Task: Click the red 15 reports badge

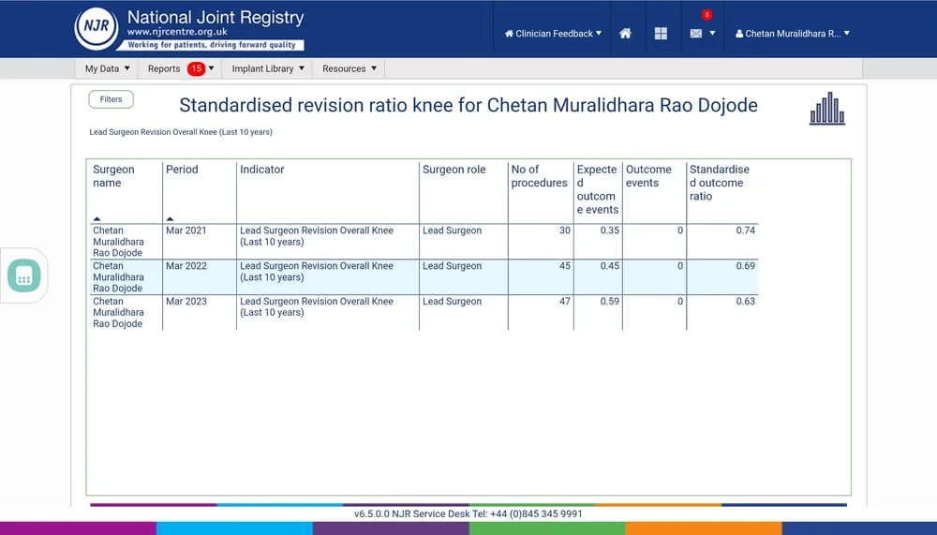Action: coord(196,68)
